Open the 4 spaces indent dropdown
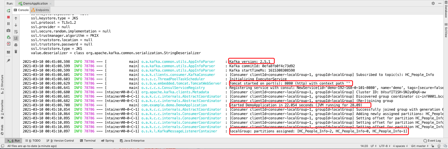This screenshot has width=448, height=149. click(x=400, y=146)
